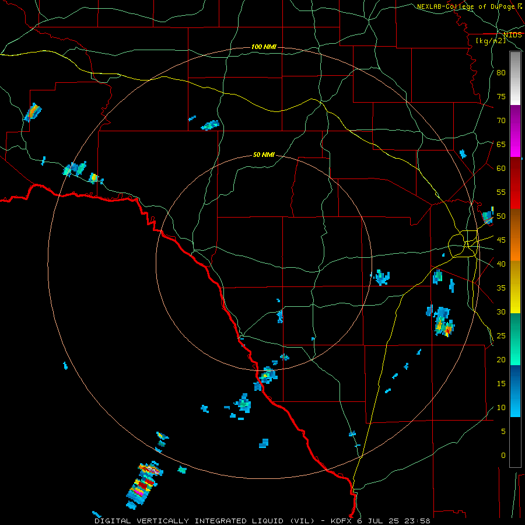Click the 75 value on the color scale
The width and height of the screenshot is (525, 525).
click(x=501, y=96)
